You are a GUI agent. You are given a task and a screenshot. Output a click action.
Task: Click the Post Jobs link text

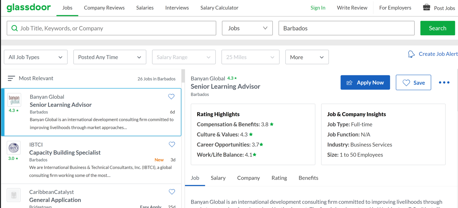click(x=444, y=8)
